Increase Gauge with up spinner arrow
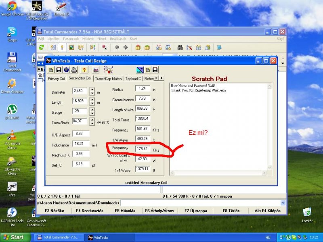Viewport: 323px width, 242px height. coord(92,109)
